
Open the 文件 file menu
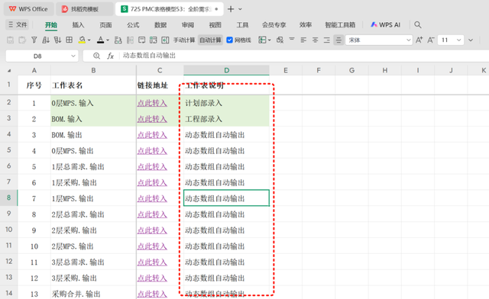(x=18, y=24)
